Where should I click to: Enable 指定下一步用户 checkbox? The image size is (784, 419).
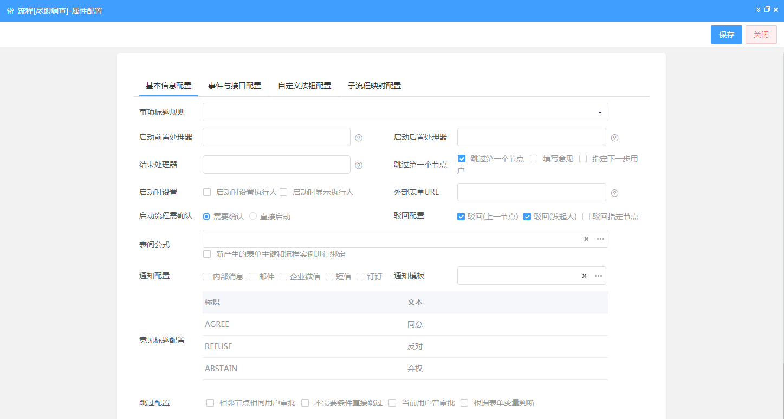pos(583,159)
